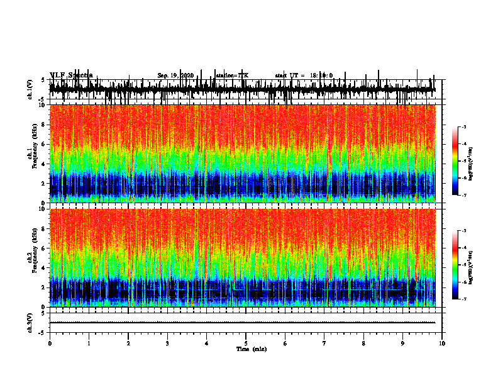This screenshot has height=385, width=498.
Task: Click time axis tick label '1'
Action: pyautogui.click(x=89, y=343)
